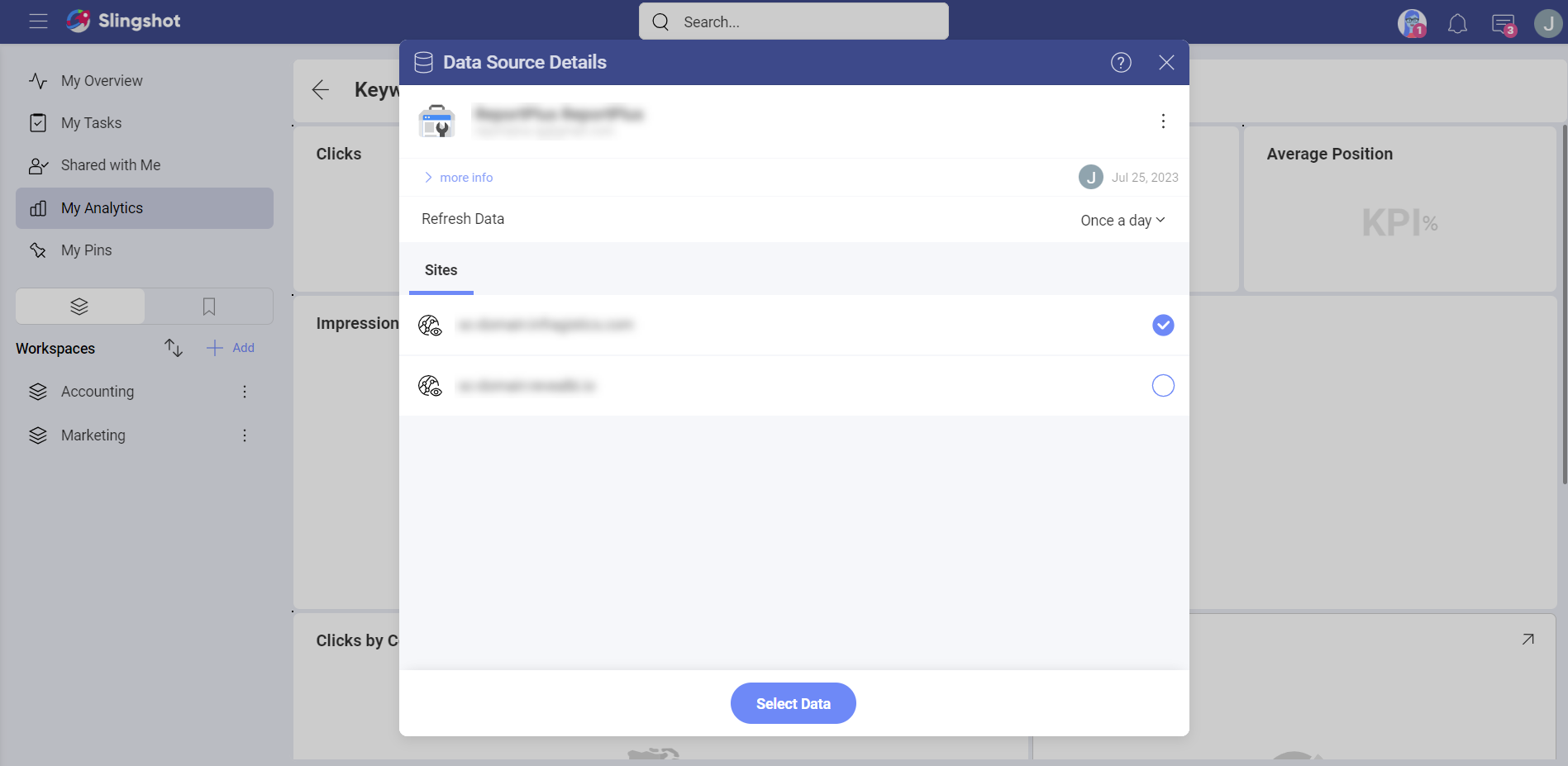Add a new workspace

point(231,348)
